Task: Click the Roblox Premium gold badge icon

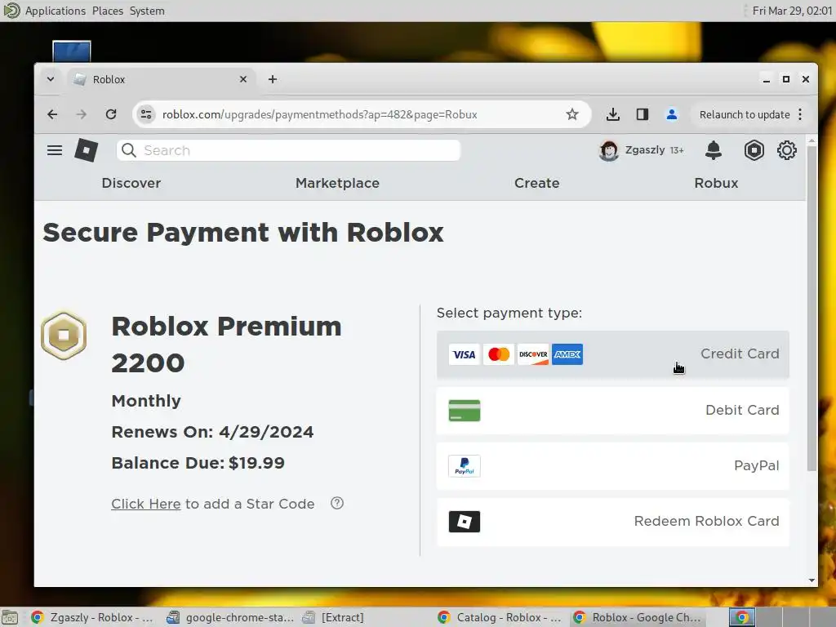Action: pyautogui.click(x=64, y=336)
